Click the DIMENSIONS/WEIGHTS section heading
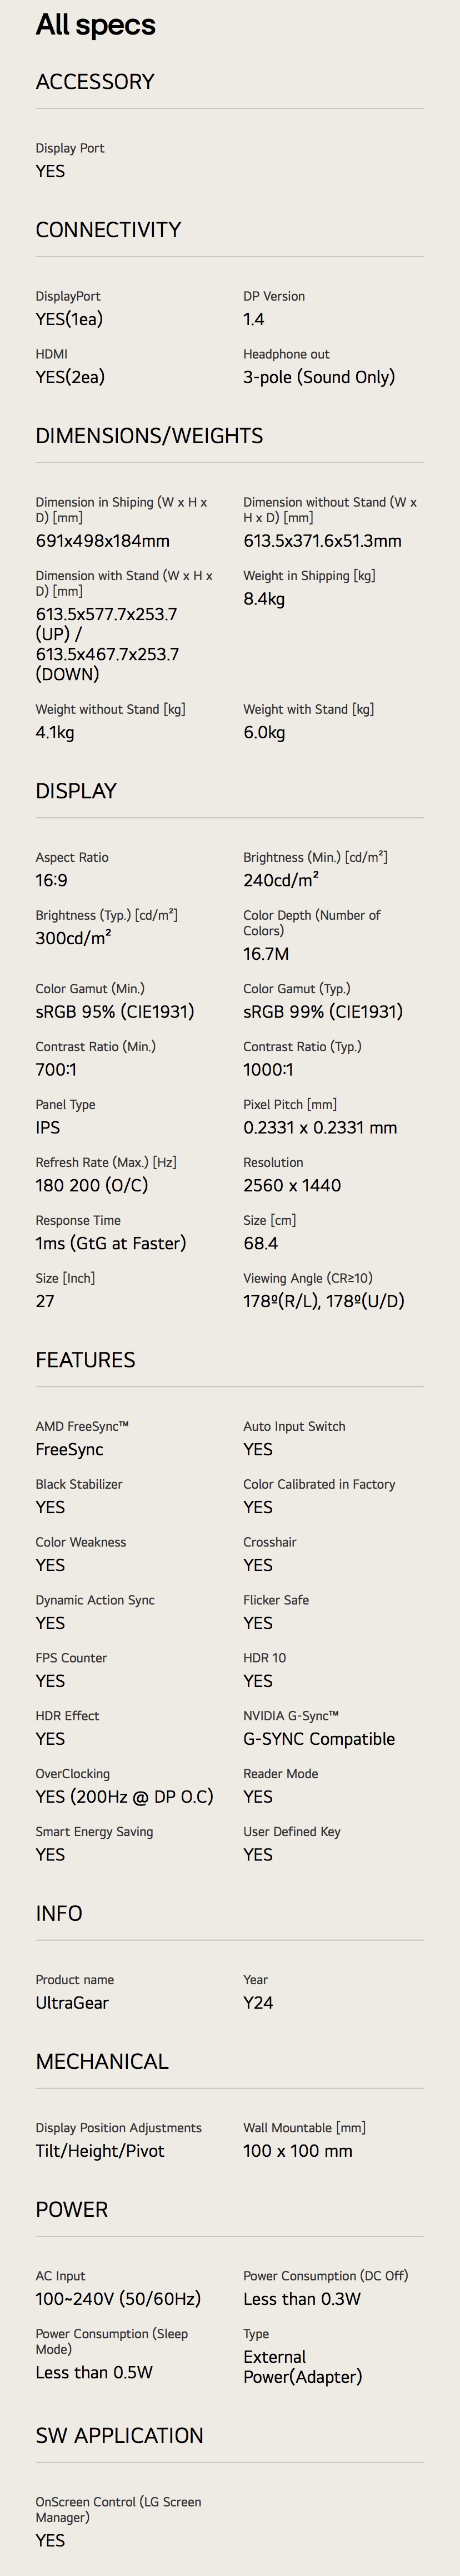460x2576 pixels. tap(149, 436)
